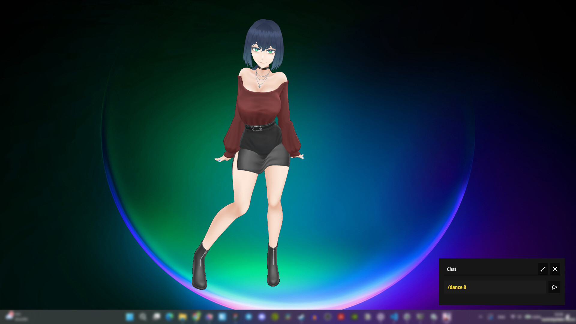The width and height of the screenshot is (576, 324).
Task: Launch Discord from the taskbar
Action: coord(262,317)
